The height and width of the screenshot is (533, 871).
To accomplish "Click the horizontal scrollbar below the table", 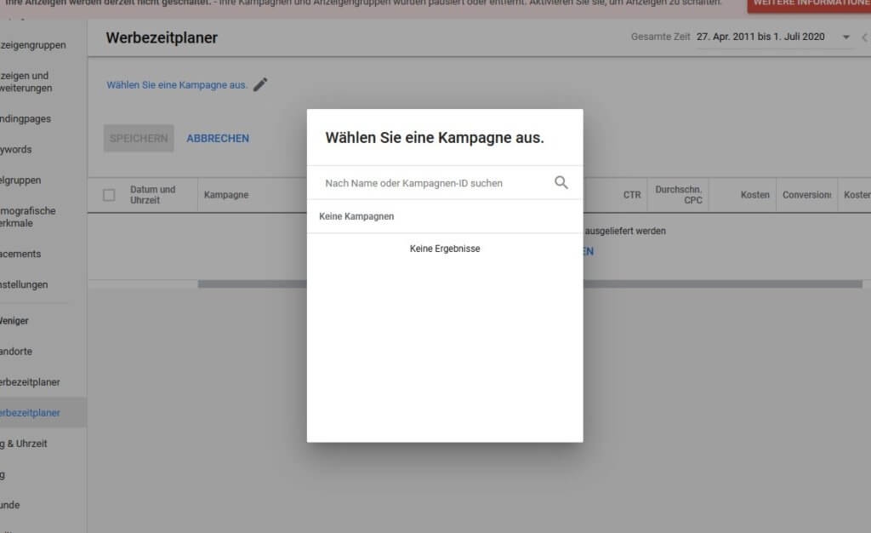I will pyautogui.click(x=529, y=284).
